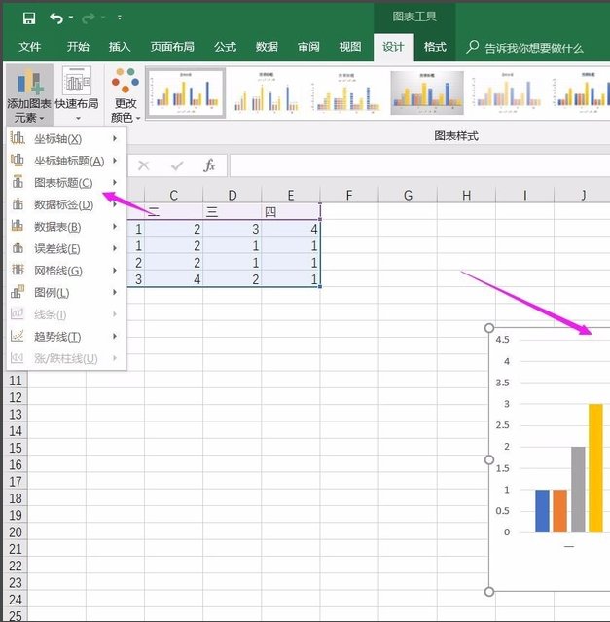Switch to the 审阅 tab
The height and width of the screenshot is (622, 610).
coord(308,47)
